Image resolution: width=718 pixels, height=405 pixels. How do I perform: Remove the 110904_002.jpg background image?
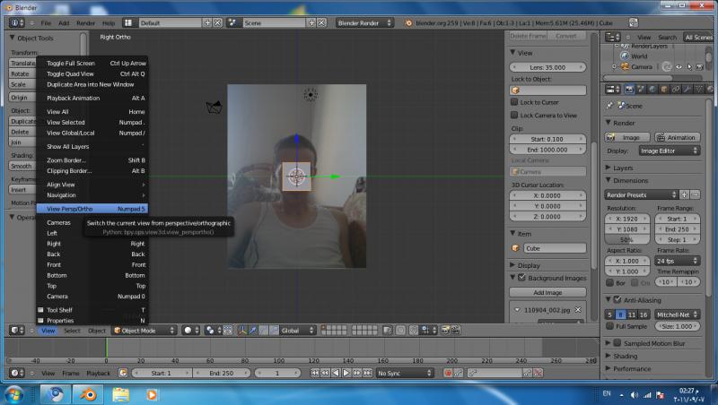click(578, 309)
